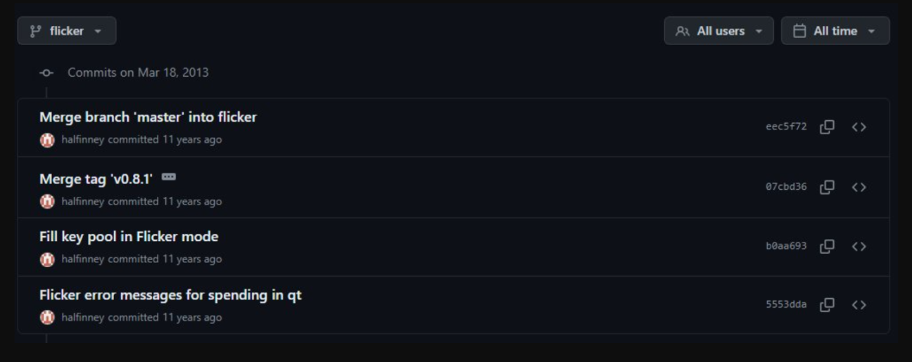Open the All time date filter
This screenshot has width=912, height=362.
[835, 31]
